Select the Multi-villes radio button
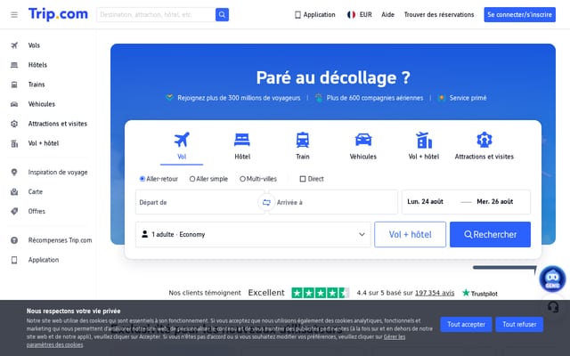This screenshot has width=570, height=356. (242, 179)
